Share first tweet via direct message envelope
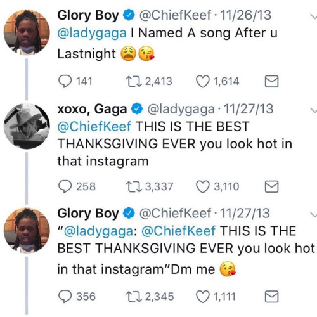The width and height of the screenshot is (317, 317). tap(271, 81)
